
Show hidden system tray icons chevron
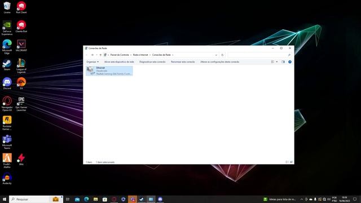point(302,199)
